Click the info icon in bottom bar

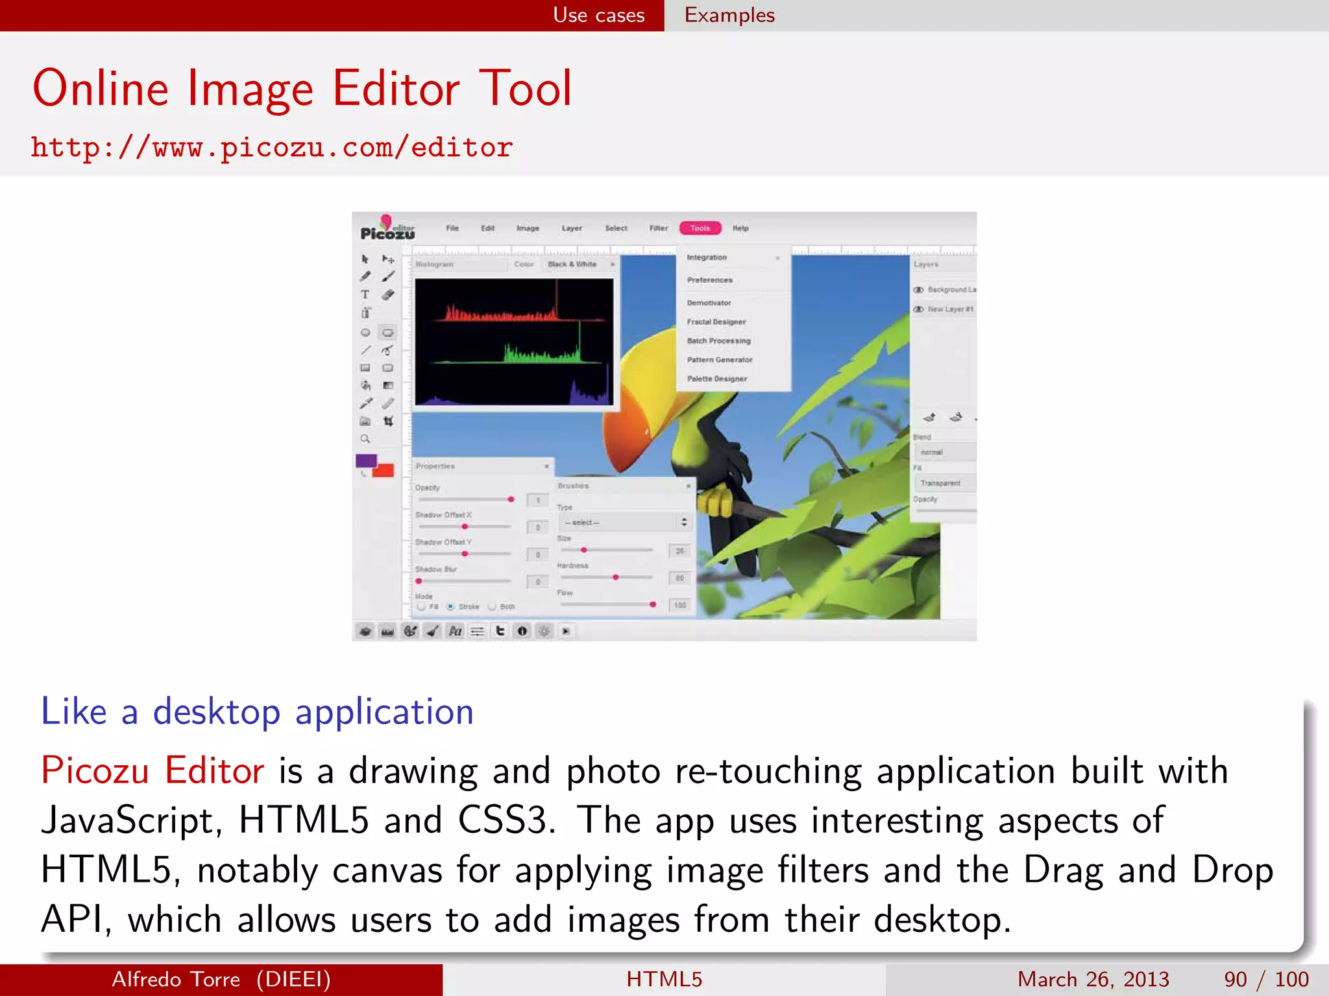[522, 631]
